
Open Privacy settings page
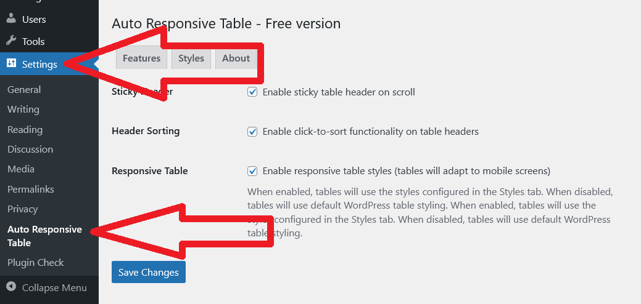click(x=23, y=209)
